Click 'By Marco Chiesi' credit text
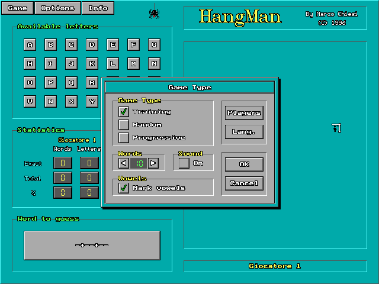Viewport: 379px width, 284px height. pos(332,14)
